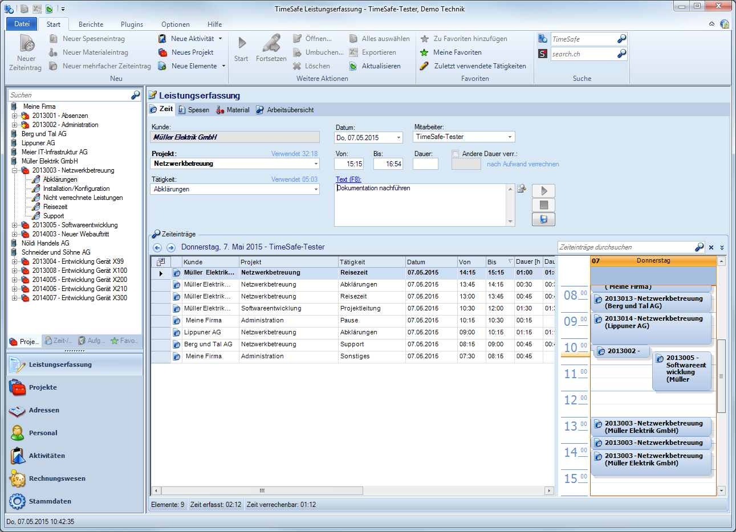Select Lippuner AG in the project tree
Viewport: 736px width, 532px height.
pyautogui.click(x=38, y=143)
